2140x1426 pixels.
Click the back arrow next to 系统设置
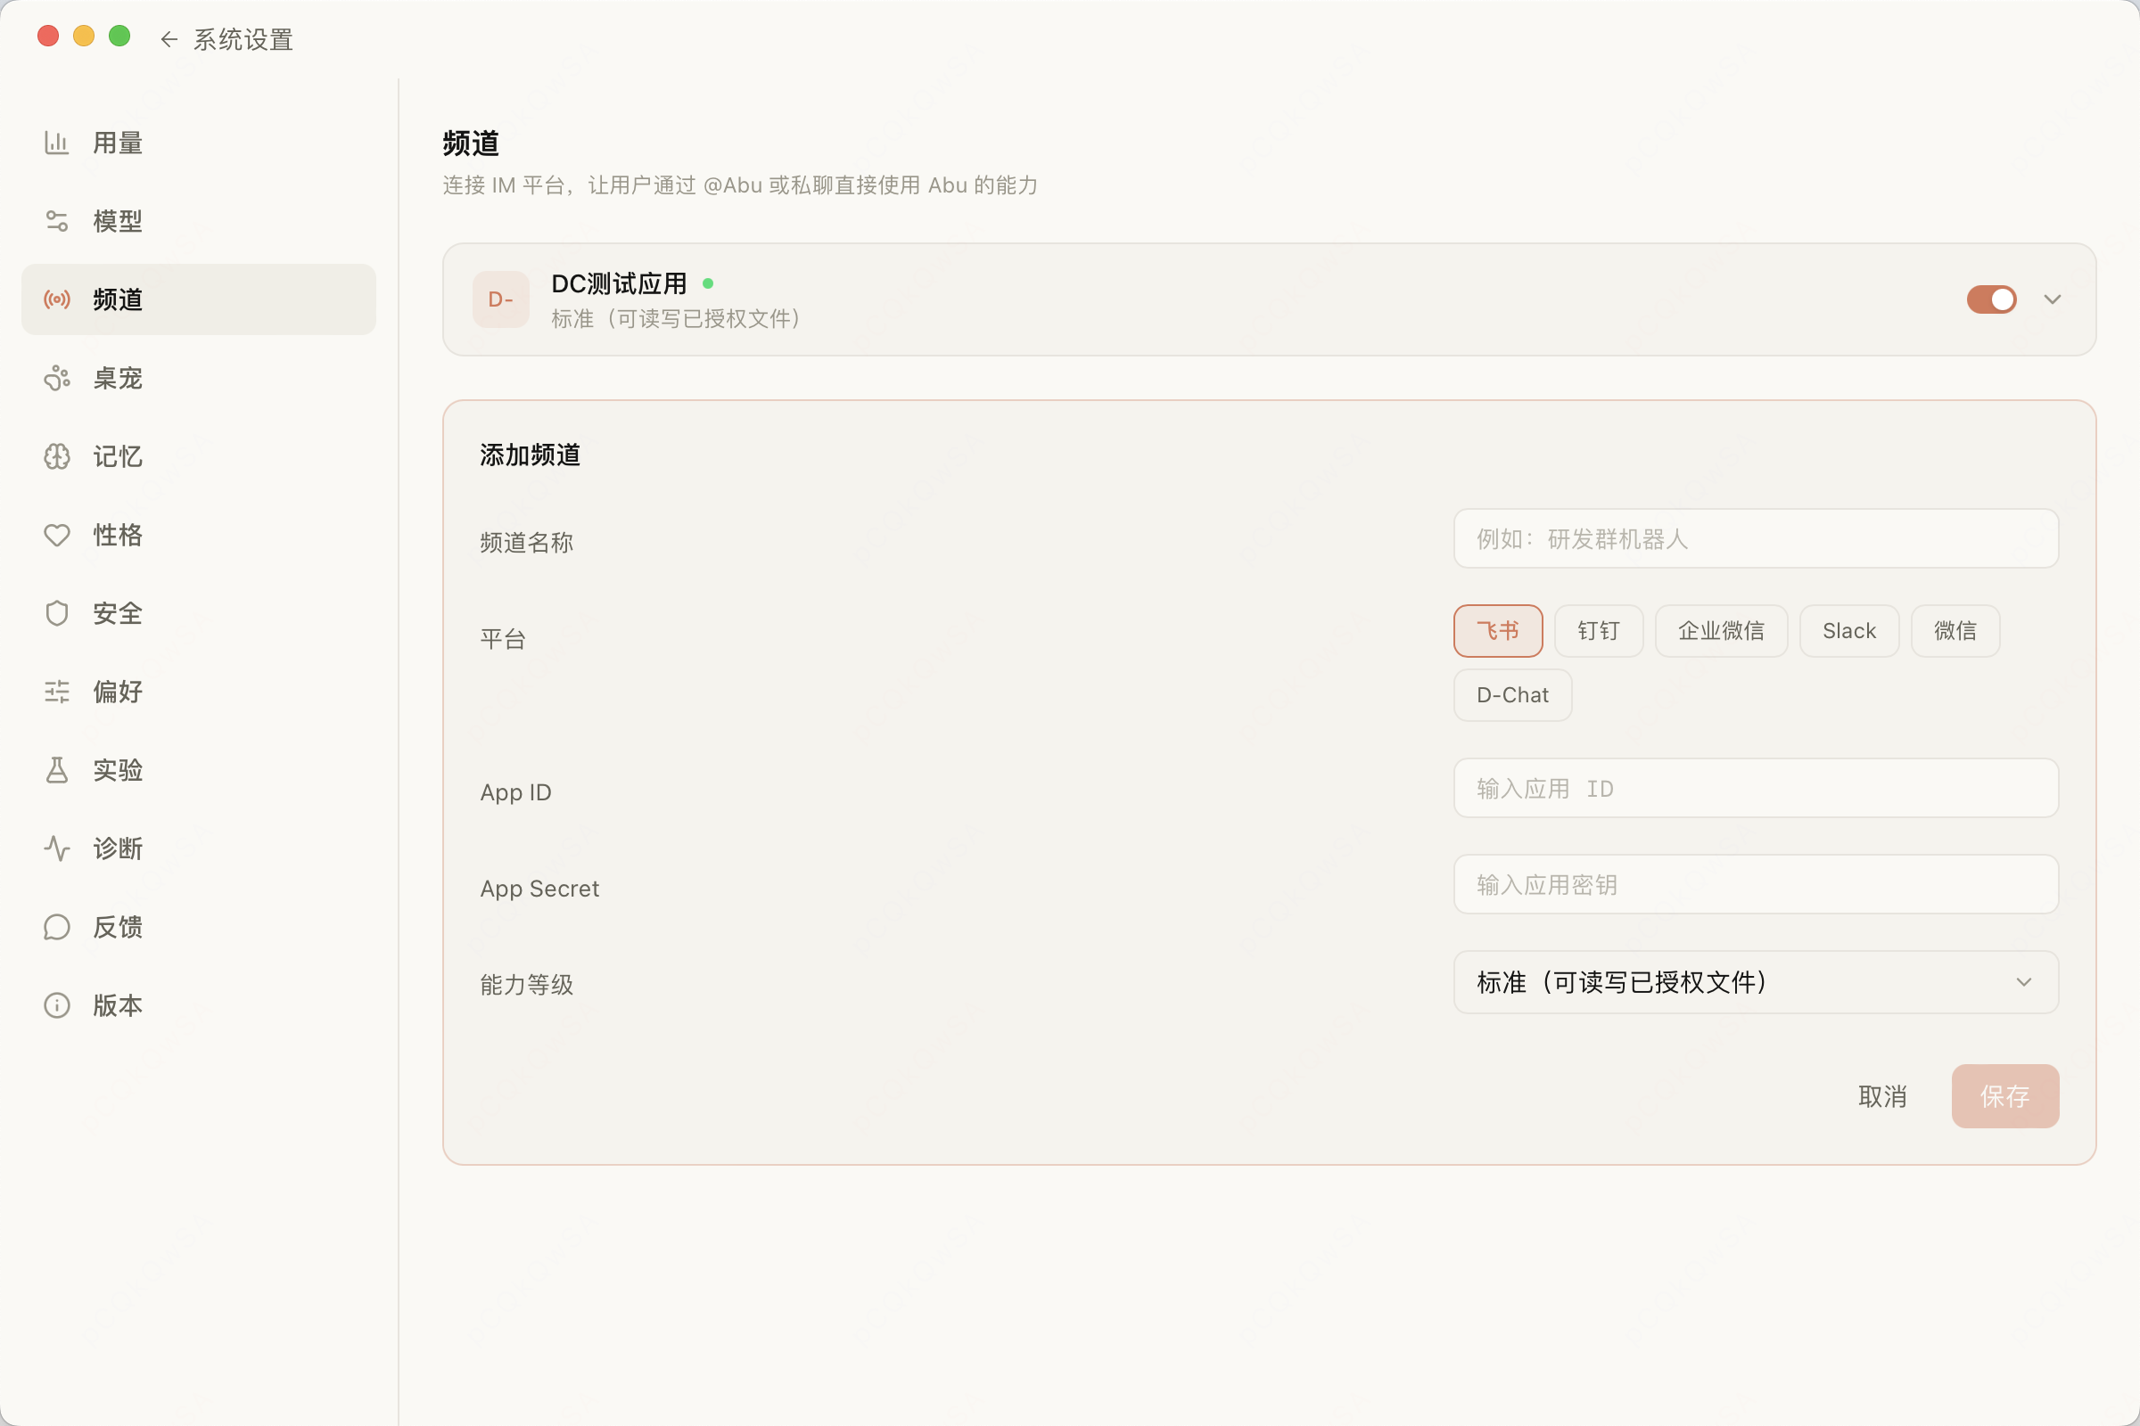point(169,39)
